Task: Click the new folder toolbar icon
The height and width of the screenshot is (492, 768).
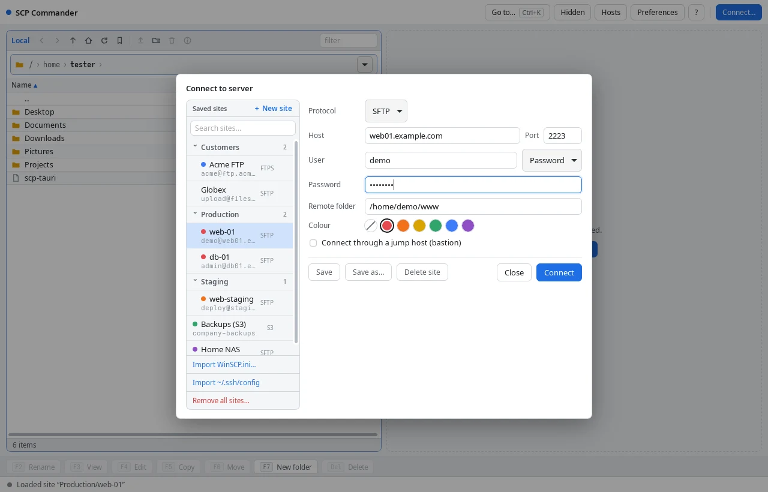Action: [156, 41]
